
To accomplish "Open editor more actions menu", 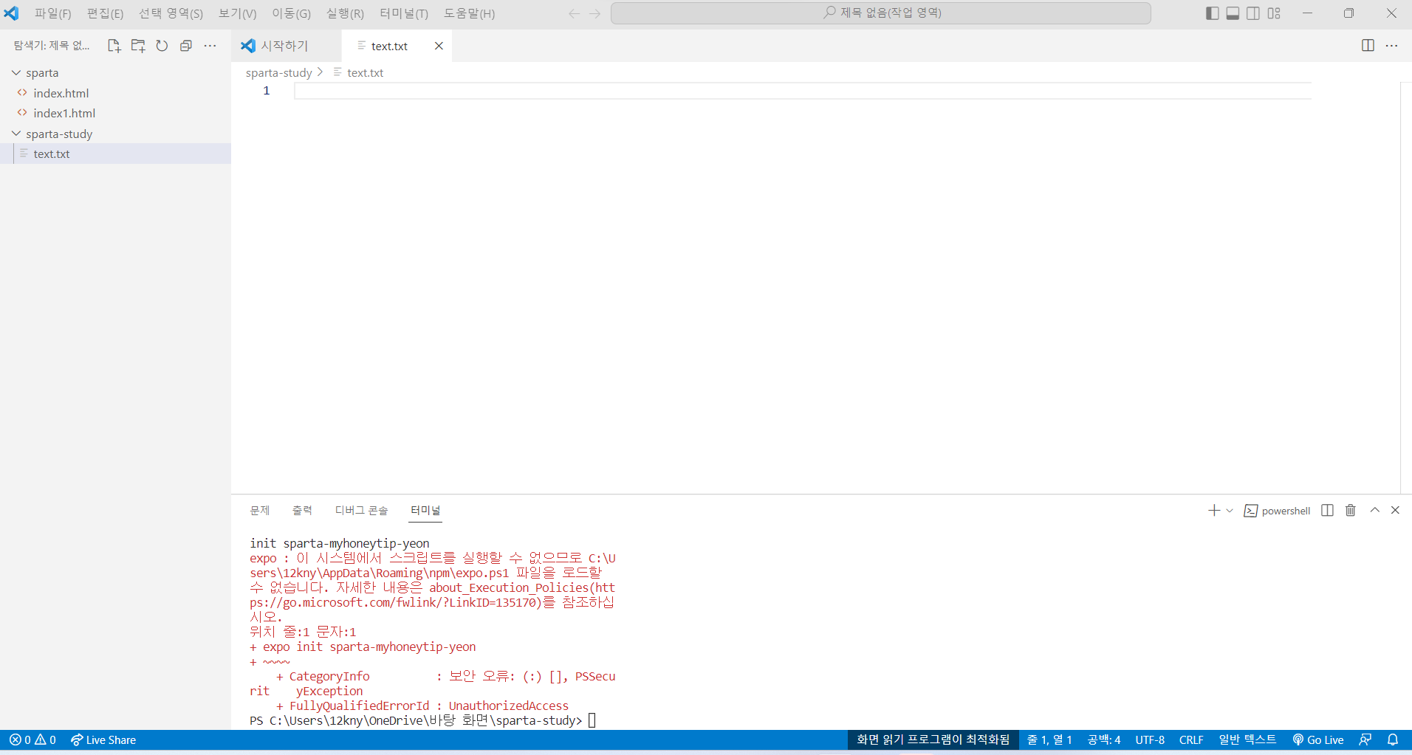I will coord(1392,46).
